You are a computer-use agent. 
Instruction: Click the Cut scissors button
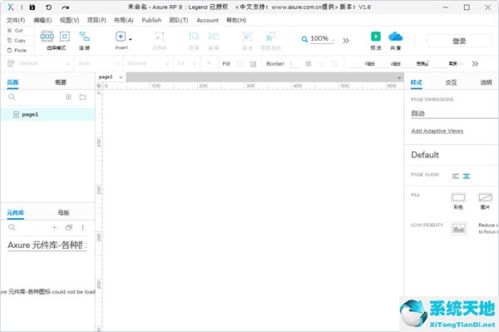15,31
